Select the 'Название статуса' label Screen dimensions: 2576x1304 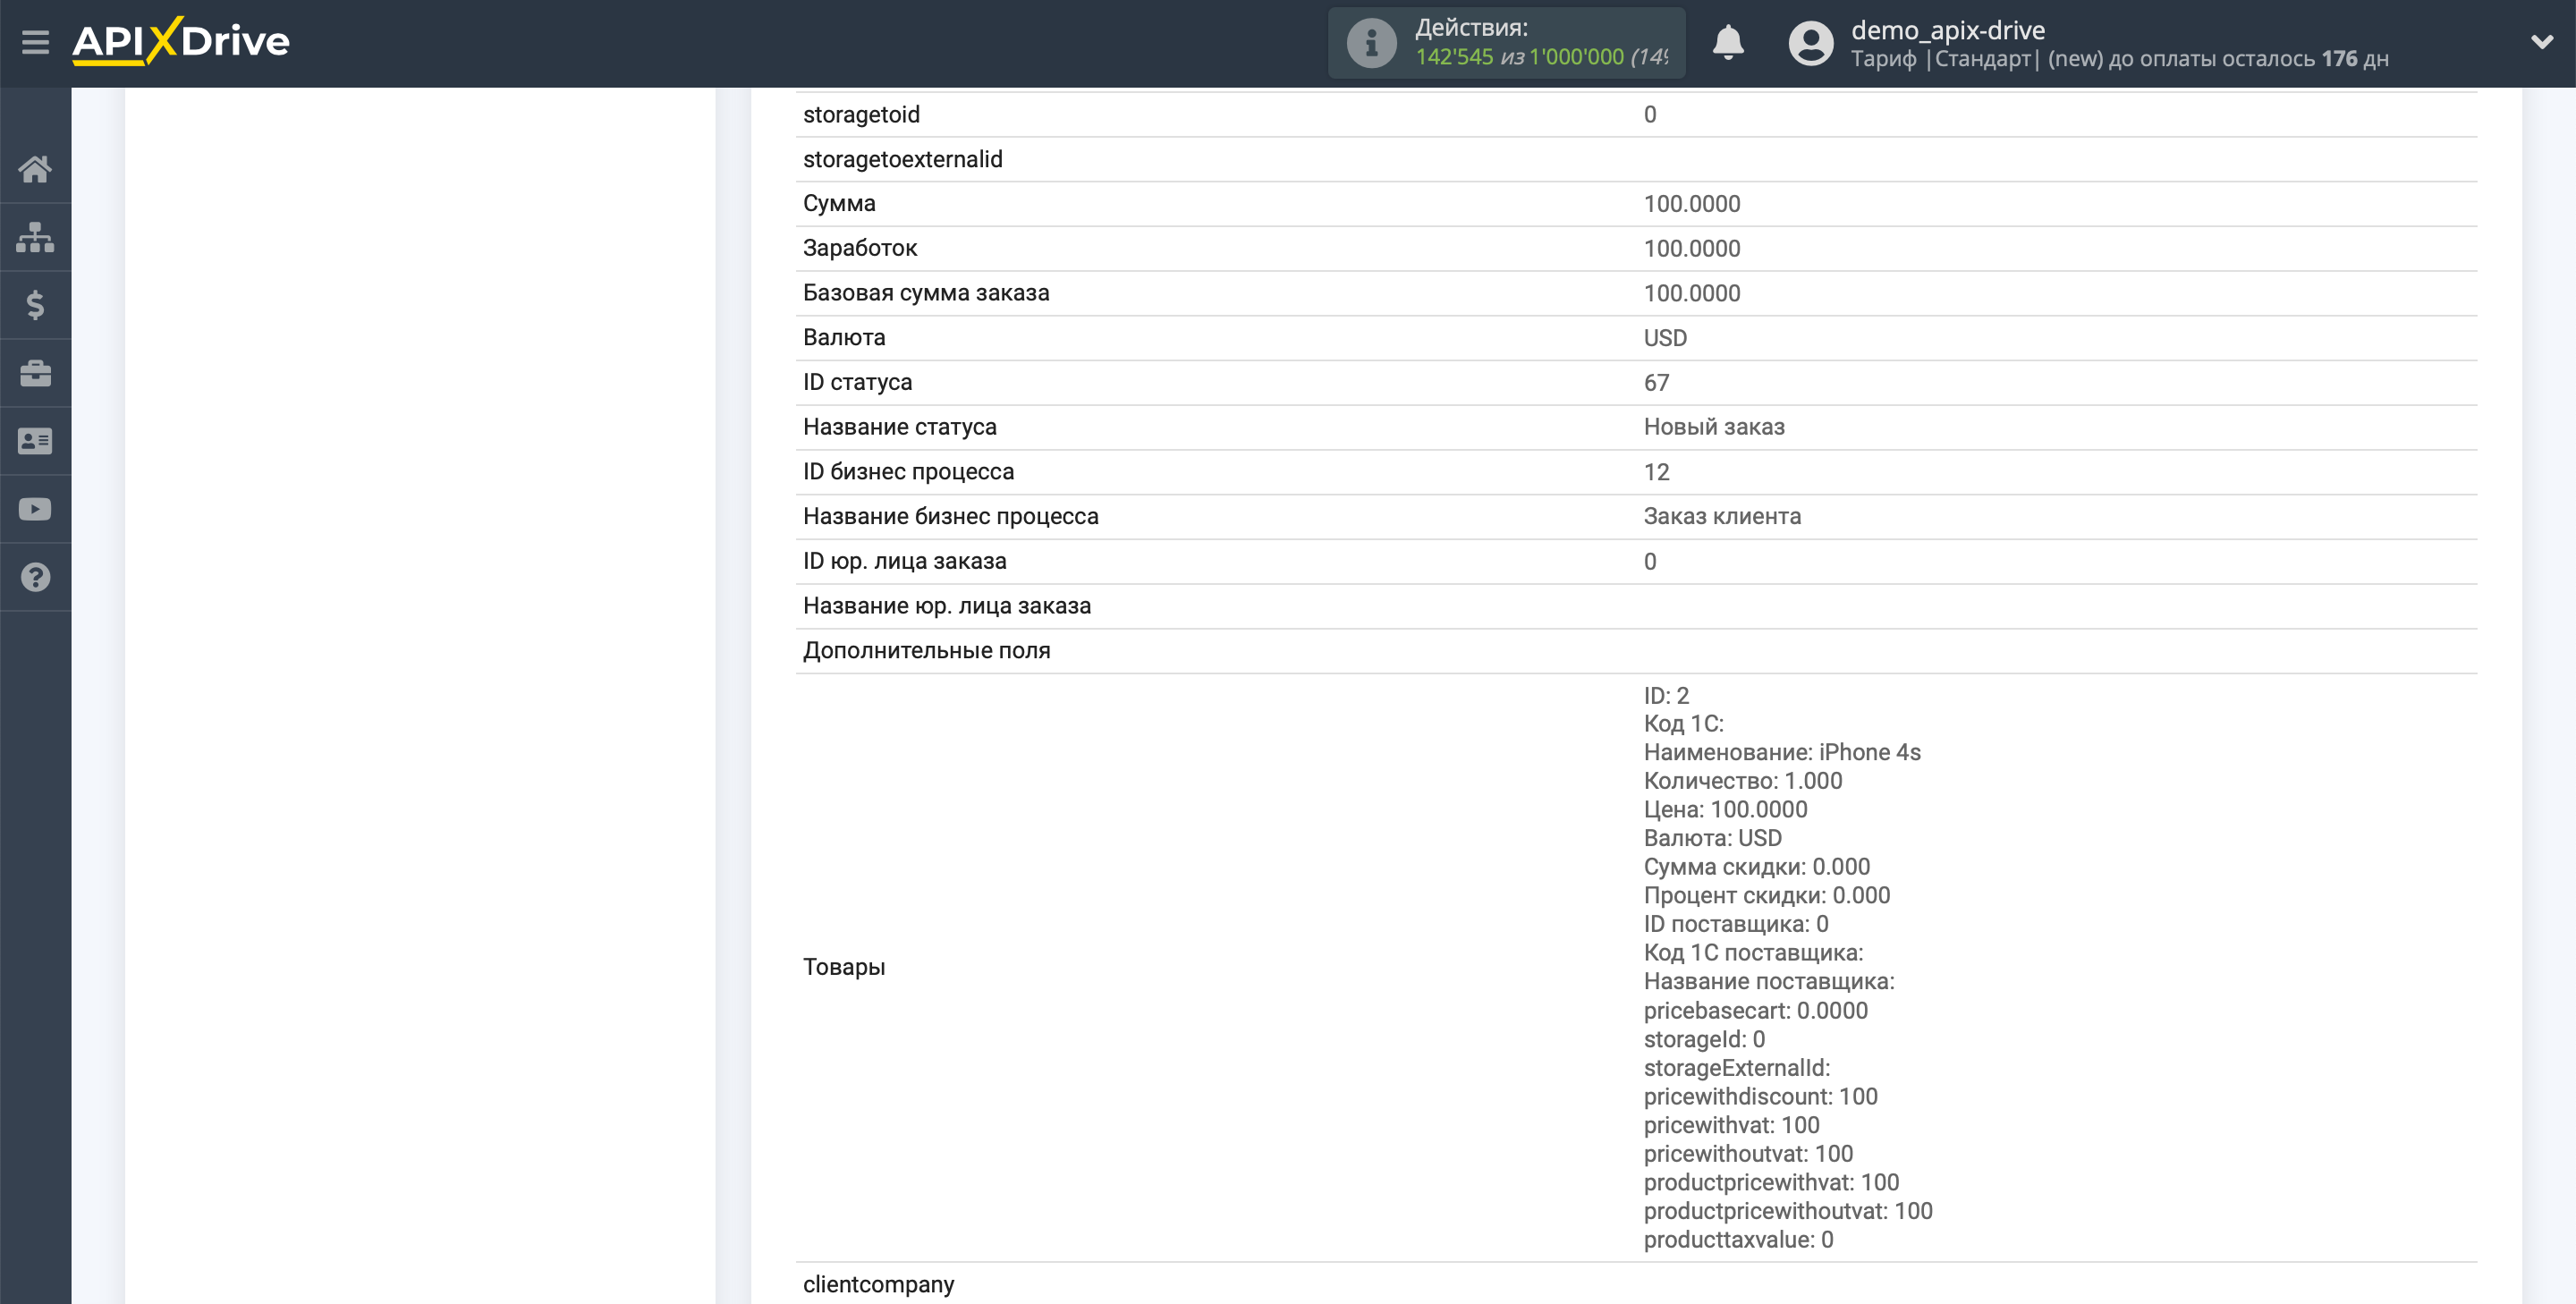899,427
